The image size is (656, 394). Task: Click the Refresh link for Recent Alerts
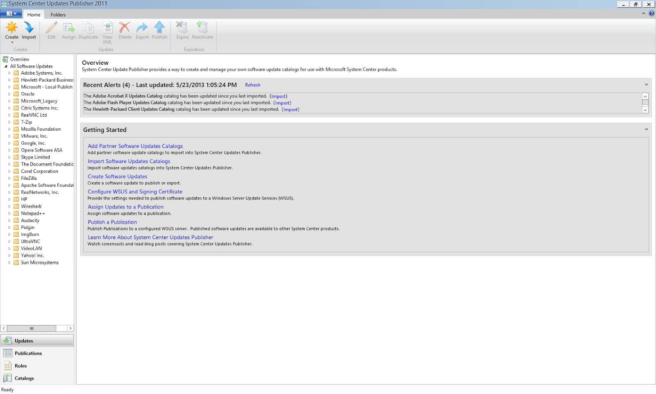[253, 85]
